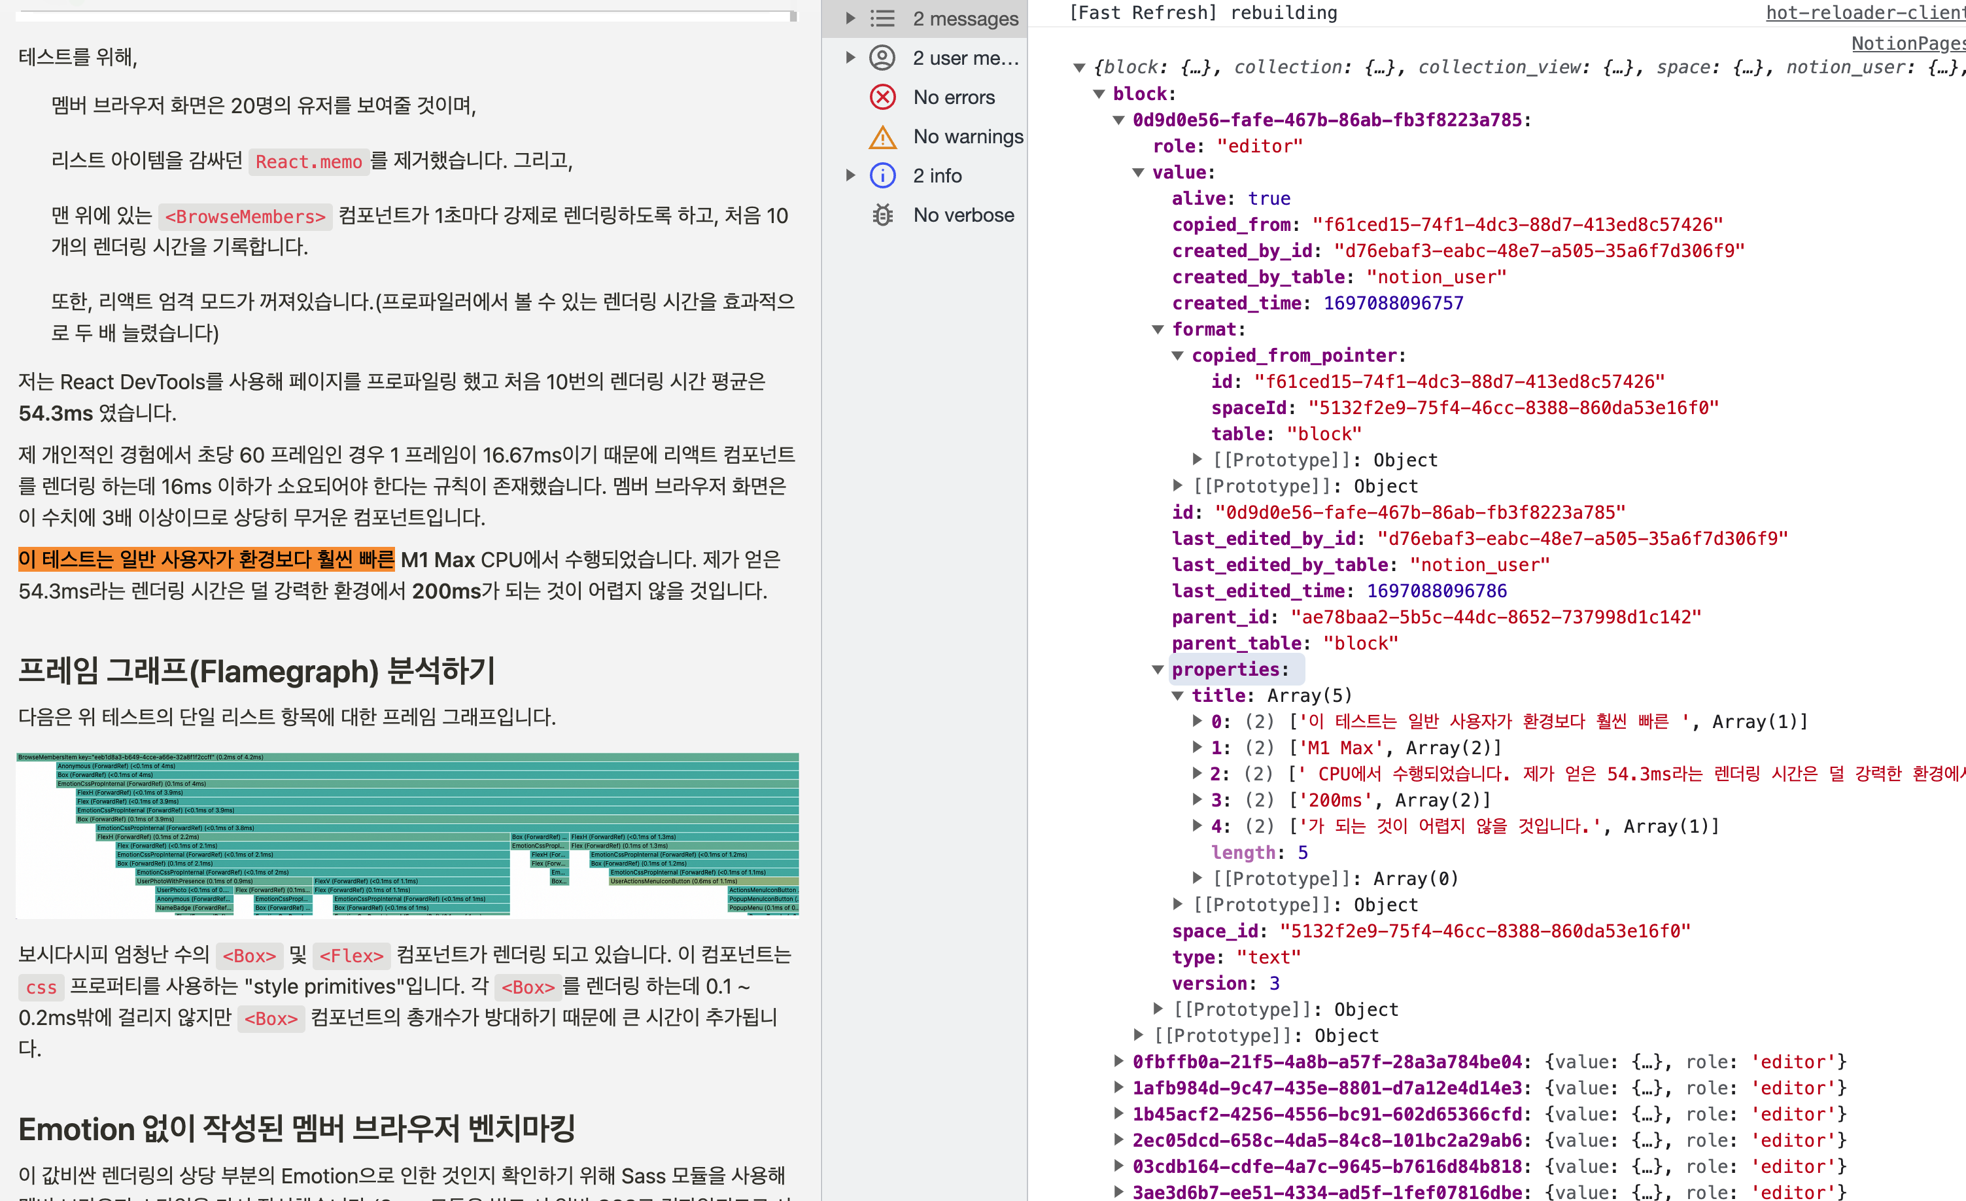
Task: Collapse the properties object node
Action: pyautogui.click(x=1158, y=670)
